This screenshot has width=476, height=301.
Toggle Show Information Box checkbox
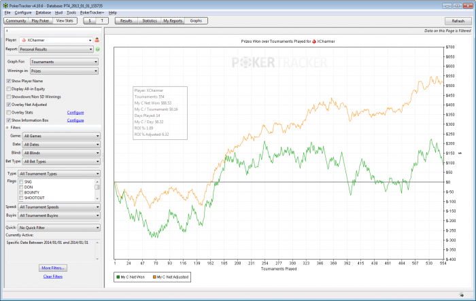[x=8, y=120]
